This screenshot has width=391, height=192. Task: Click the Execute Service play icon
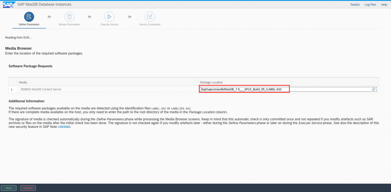coord(109,17)
